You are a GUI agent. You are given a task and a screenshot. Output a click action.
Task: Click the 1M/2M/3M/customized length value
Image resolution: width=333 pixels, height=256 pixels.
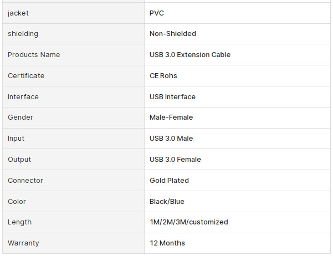click(189, 222)
